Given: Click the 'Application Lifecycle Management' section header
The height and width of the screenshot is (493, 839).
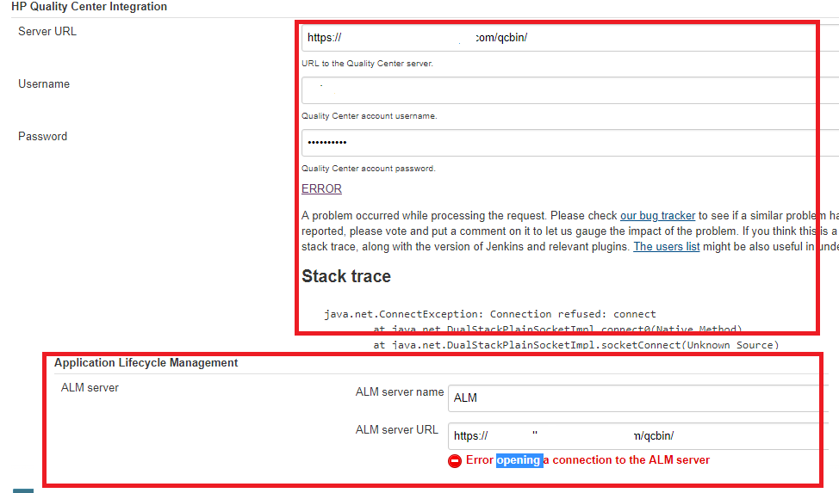Looking at the screenshot, I should pyautogui.click(x=146, y=363).
